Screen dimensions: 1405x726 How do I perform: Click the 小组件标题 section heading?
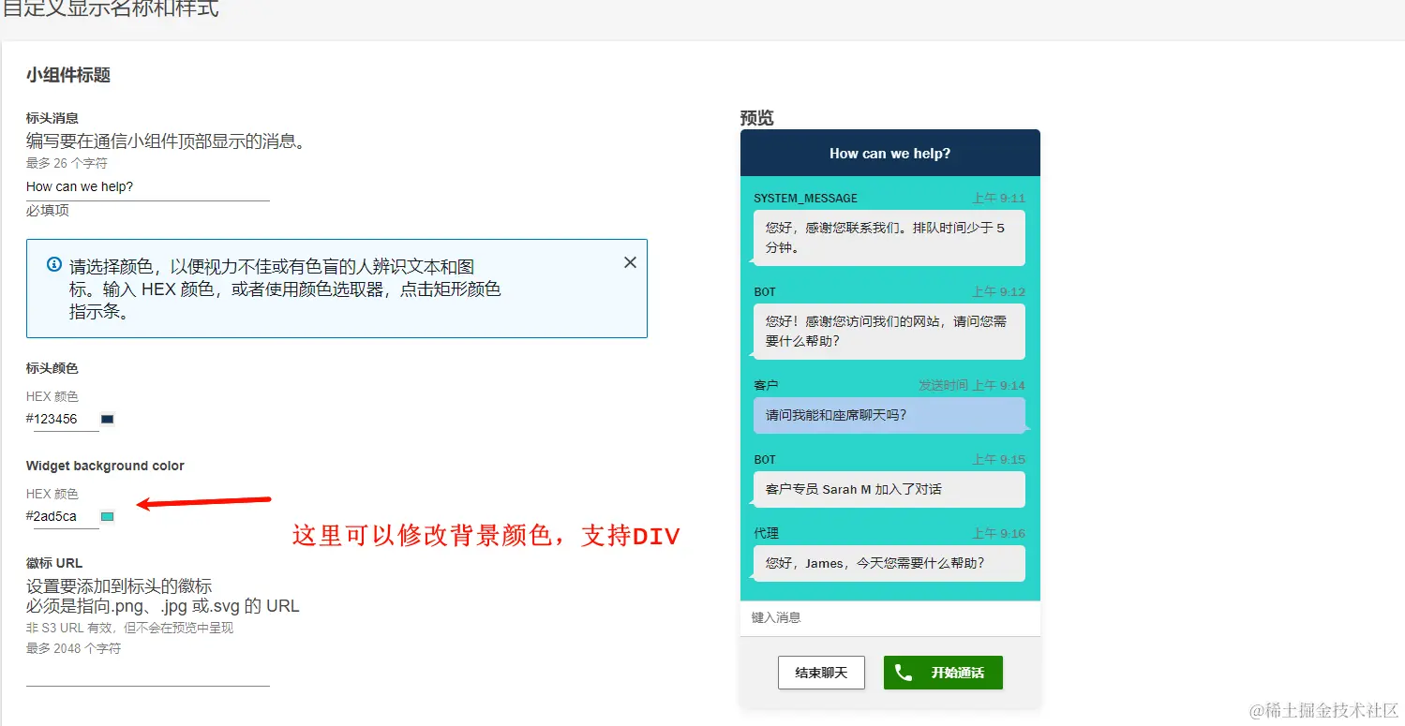68,75
